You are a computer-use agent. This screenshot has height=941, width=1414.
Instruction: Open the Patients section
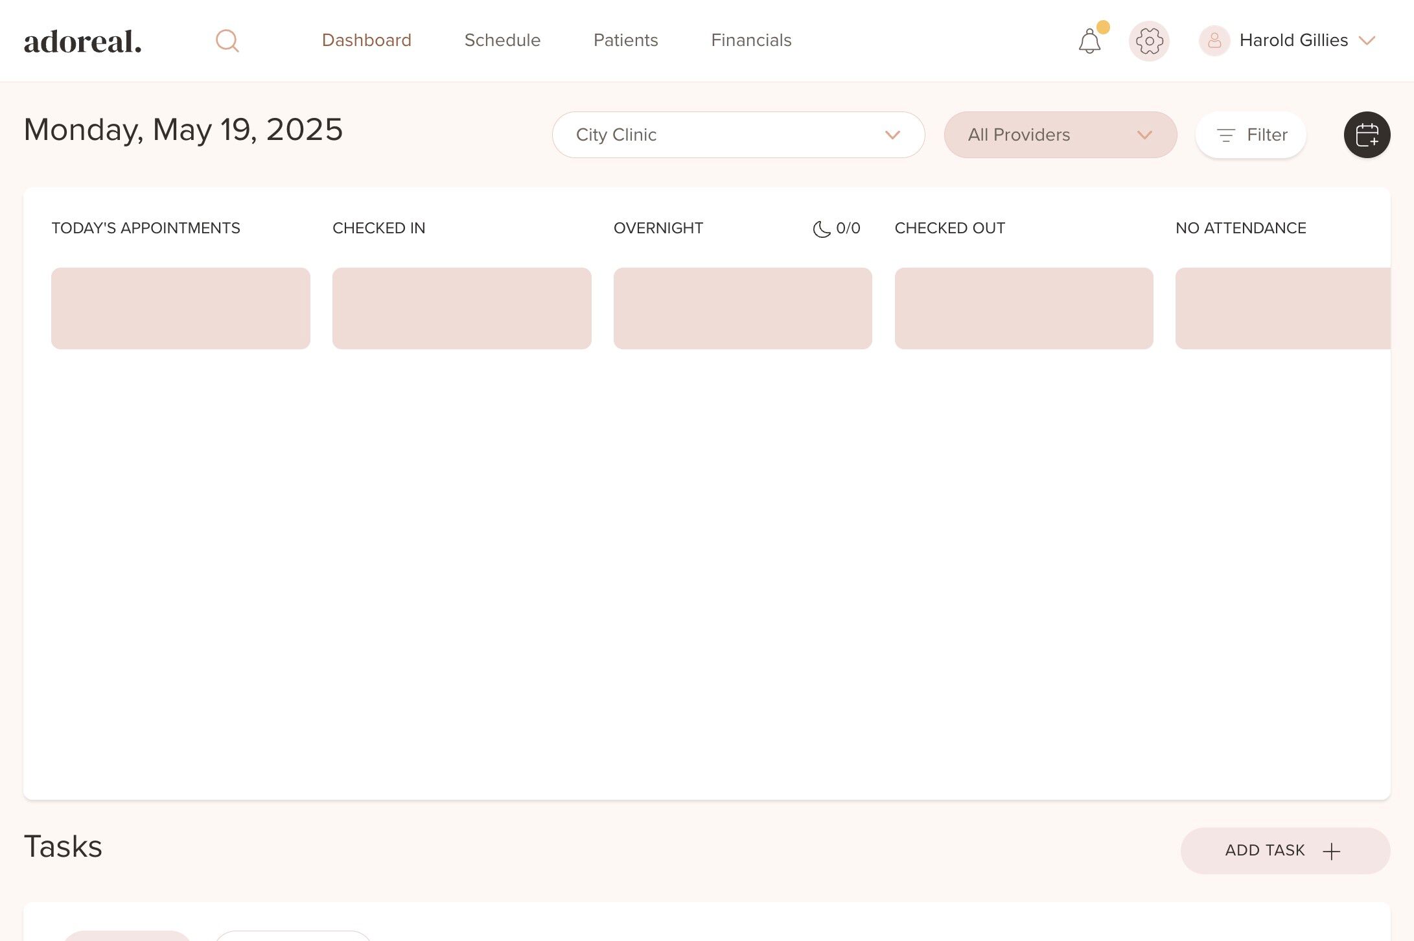[x=625, y=40]
